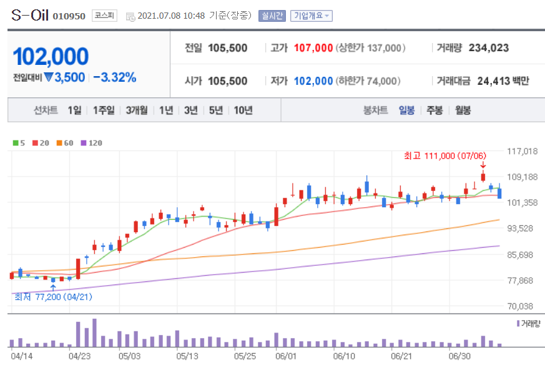Click the 저가 value 102,000 in blue
Image resolution: width=545 pixels, height=370 pixels.
tap(313, 81)
